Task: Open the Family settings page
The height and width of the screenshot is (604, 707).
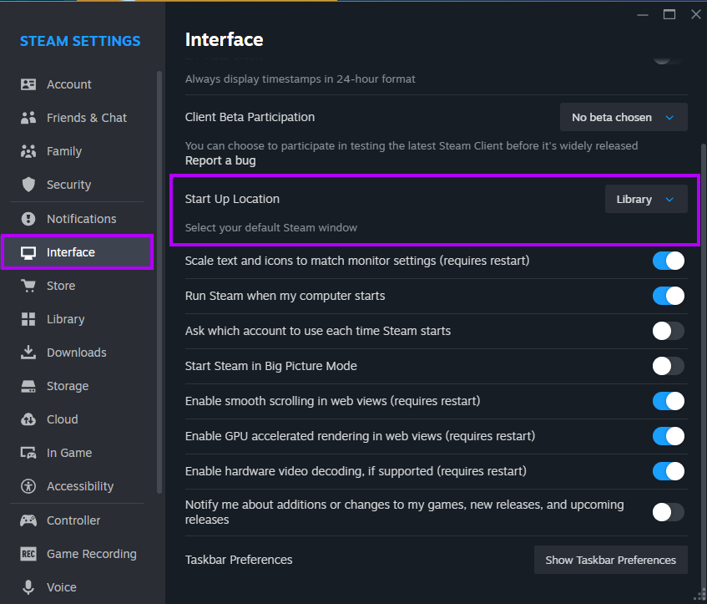Action: (77, 151)
